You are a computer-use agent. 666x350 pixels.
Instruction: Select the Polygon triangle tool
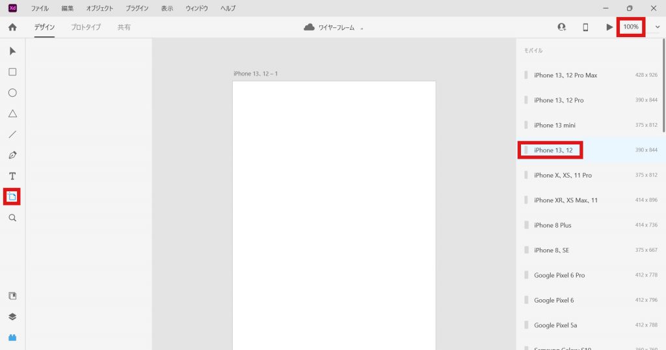[12, 113]
